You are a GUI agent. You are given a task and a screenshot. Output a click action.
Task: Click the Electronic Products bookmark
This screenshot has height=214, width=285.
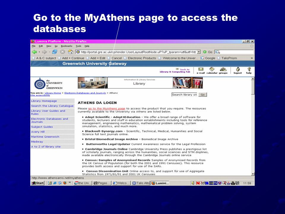click(x=140, y=58)
